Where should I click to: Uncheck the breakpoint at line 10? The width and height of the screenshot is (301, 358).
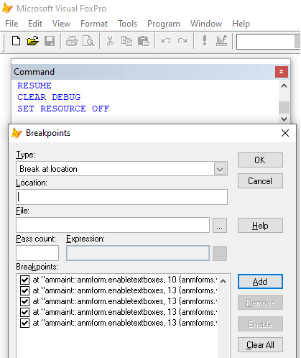[24, 280]
